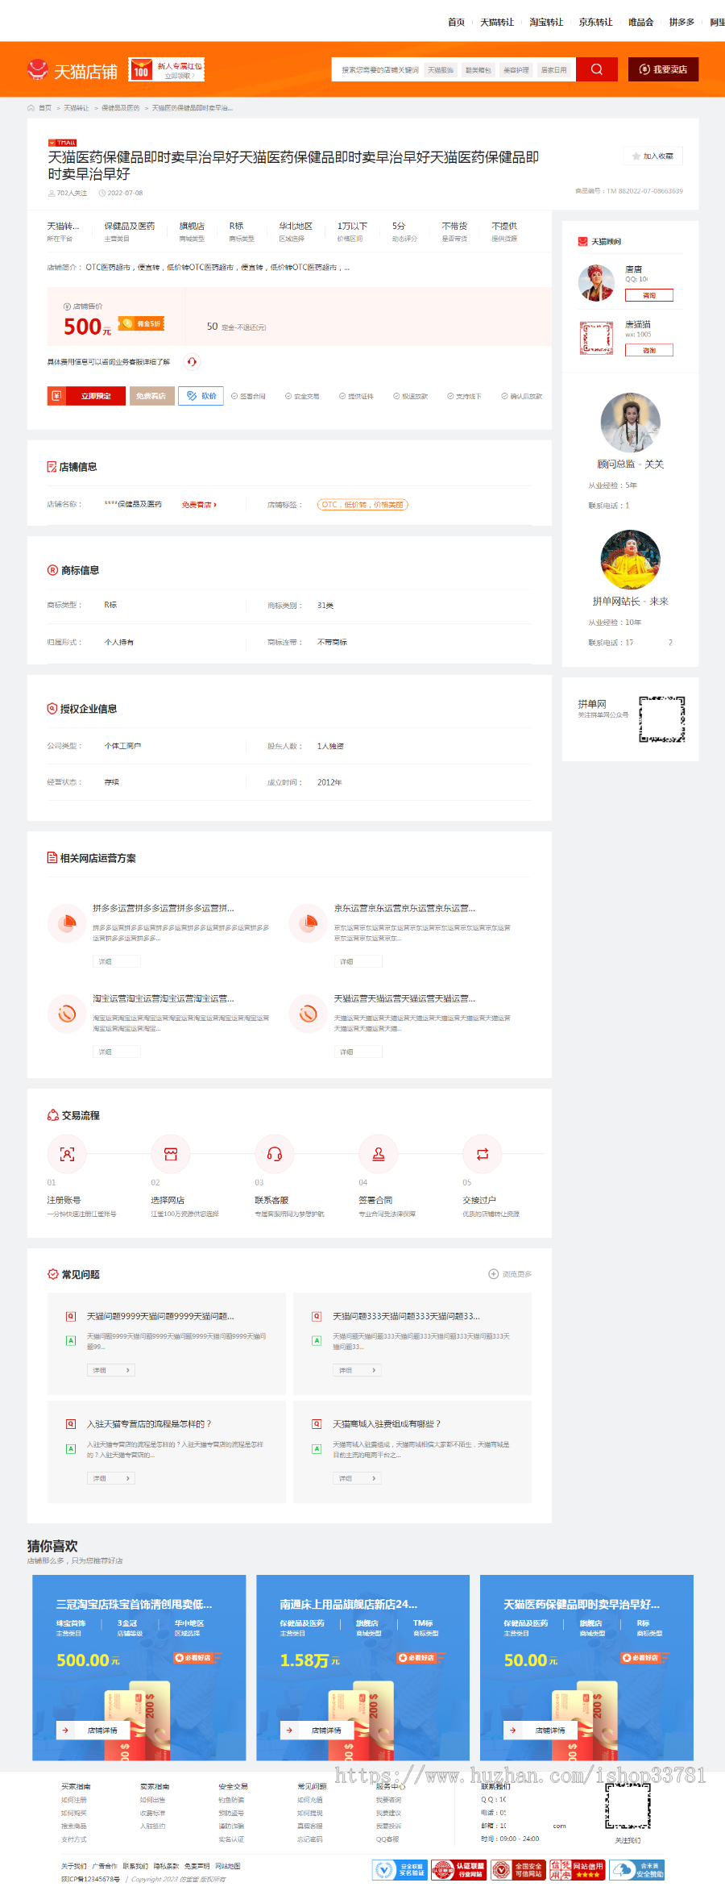Click 必看好店 badge on 三冠淘宝店 card

pyautogui.click(x=197, y=1658)
